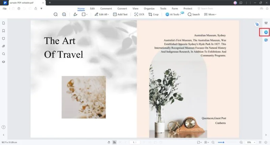Image resolution: width=270 pixels, height=145 pixels.
Task: Open the properties sliders icon at top right
Action: coord(266,23)
